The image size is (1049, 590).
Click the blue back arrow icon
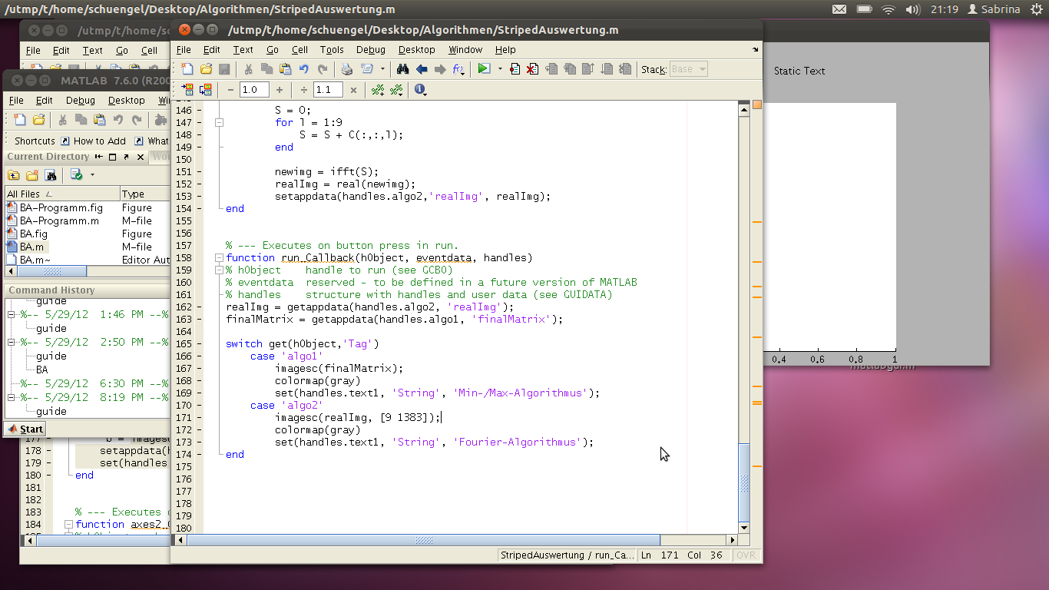click(x=421, y=69)
